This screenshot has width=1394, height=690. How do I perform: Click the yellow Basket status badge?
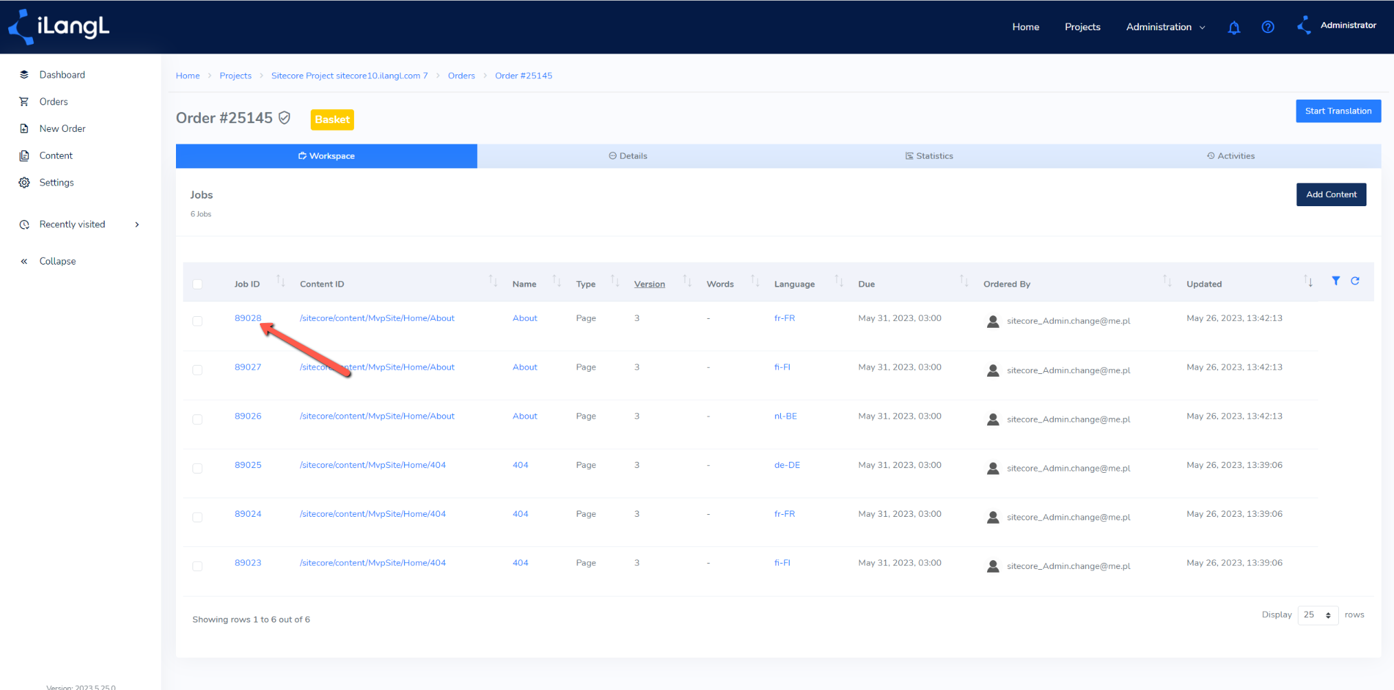[x=333, y=120]
